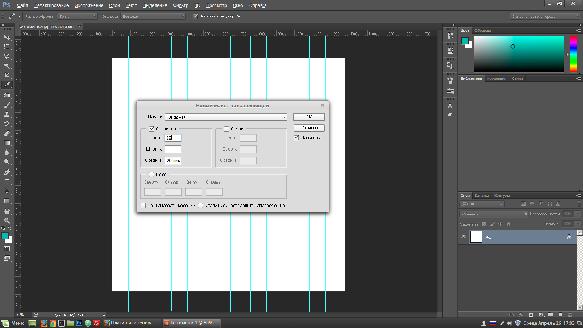Select the Magic Wand tool
This screenshot has width=583, height=328.
click(7, 66)
